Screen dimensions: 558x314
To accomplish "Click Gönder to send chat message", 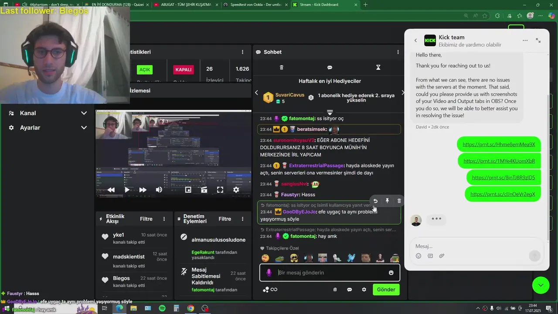I will tap(386, 290).
